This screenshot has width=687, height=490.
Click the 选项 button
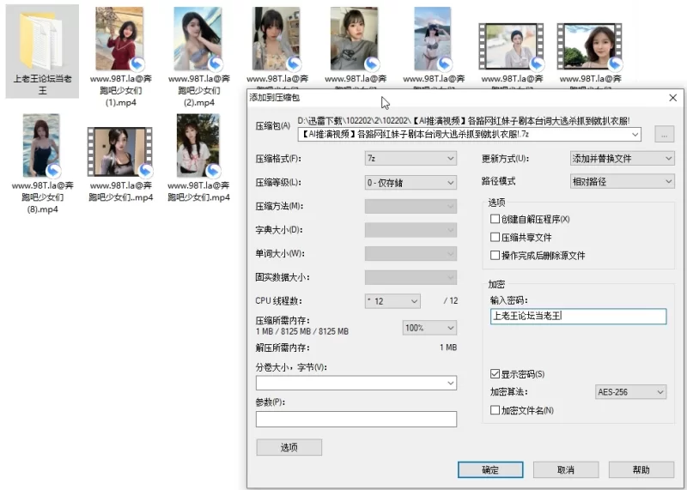(289, 447)
